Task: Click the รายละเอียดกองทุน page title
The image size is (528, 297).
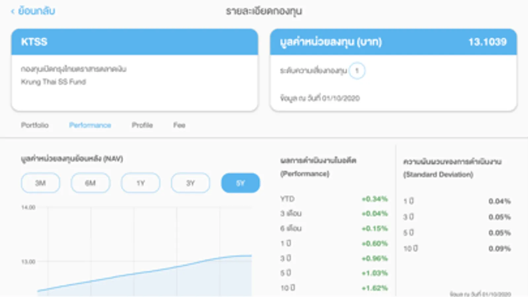Action: [264, 11]
